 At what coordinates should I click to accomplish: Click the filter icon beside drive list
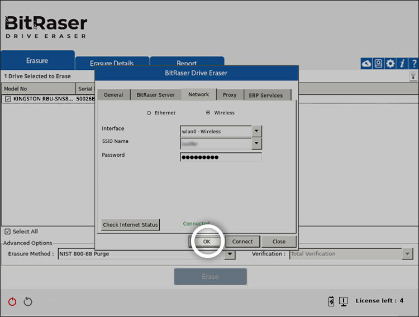point(413,76)
